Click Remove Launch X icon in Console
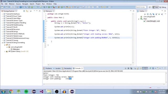This screenshot has height=94, width=168. [128, 68]
